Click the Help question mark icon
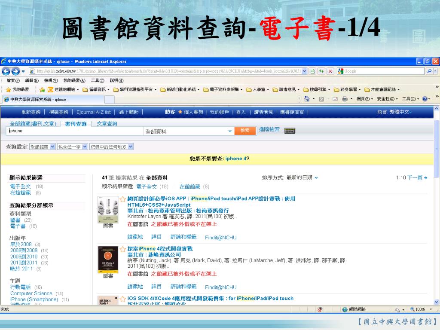 425,99
